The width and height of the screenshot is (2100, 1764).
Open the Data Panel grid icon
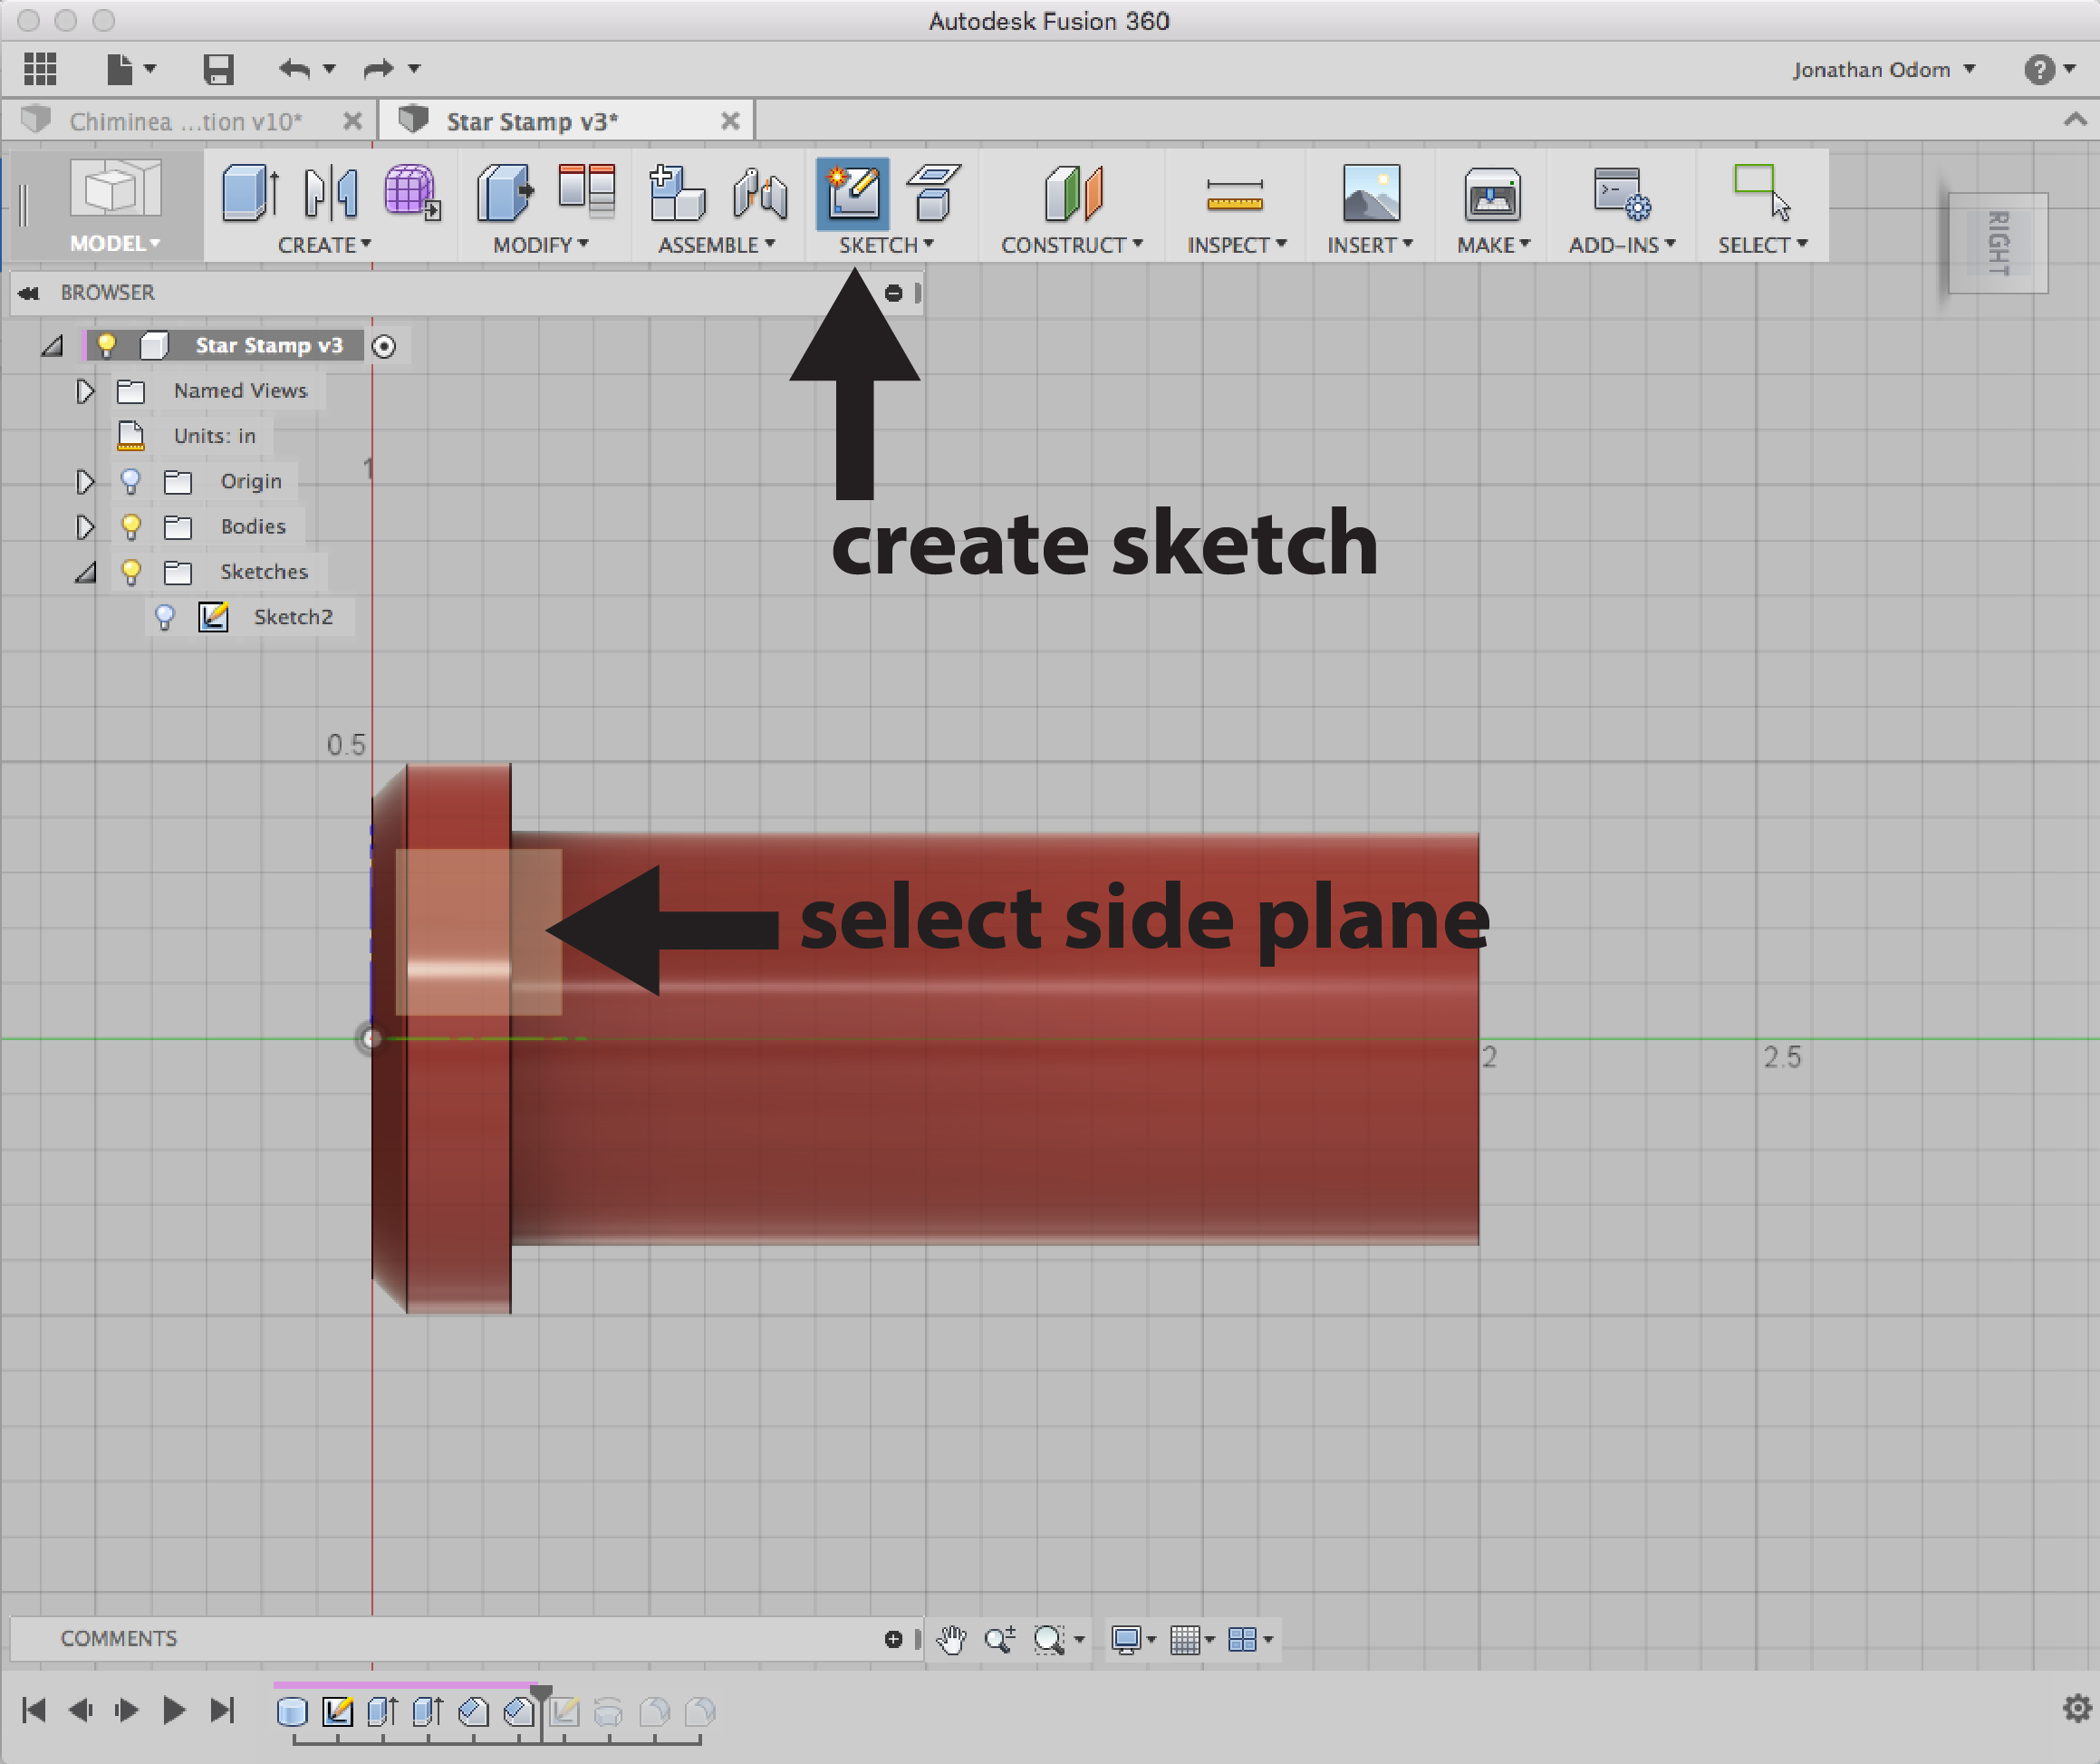pos(40,69)
